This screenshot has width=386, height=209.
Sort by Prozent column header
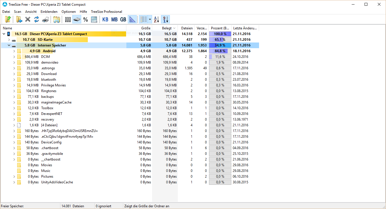(220, 28)
